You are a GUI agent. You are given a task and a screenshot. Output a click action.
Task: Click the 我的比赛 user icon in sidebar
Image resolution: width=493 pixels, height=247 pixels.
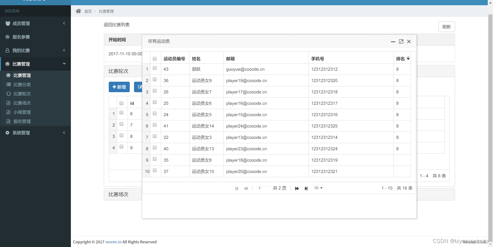point(7,50)
